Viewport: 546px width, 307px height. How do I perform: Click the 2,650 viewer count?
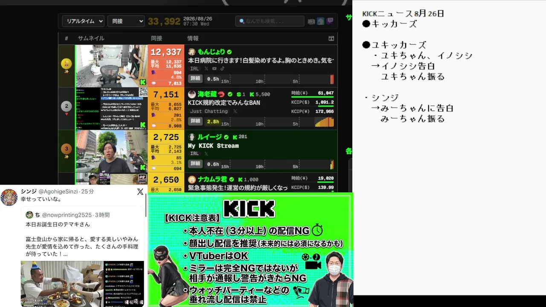pos(166,180)
